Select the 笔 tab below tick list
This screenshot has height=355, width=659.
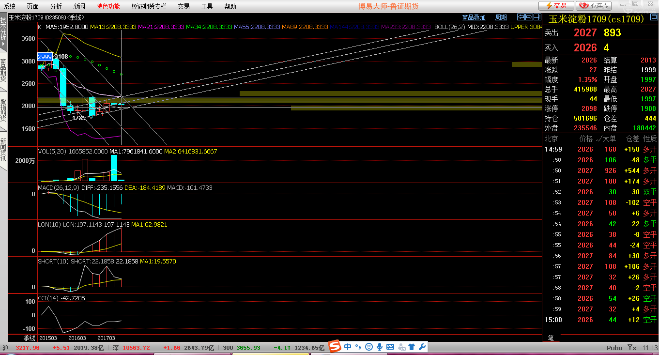coord(551,338)
